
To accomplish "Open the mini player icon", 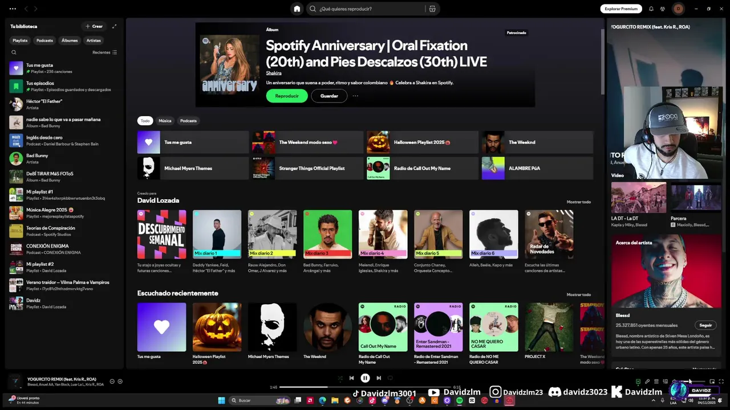I will pos(712,382).
